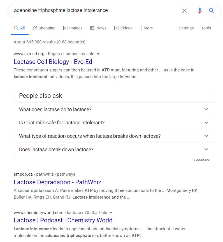Start a voice search with the microphone icon
The height and width of the screenshot is (242, 223).
[199, 10]
